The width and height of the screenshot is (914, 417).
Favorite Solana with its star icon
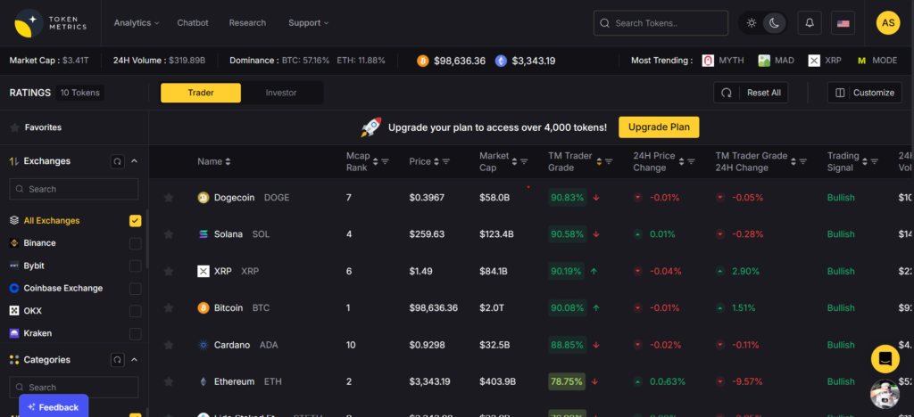coord(169,234)
